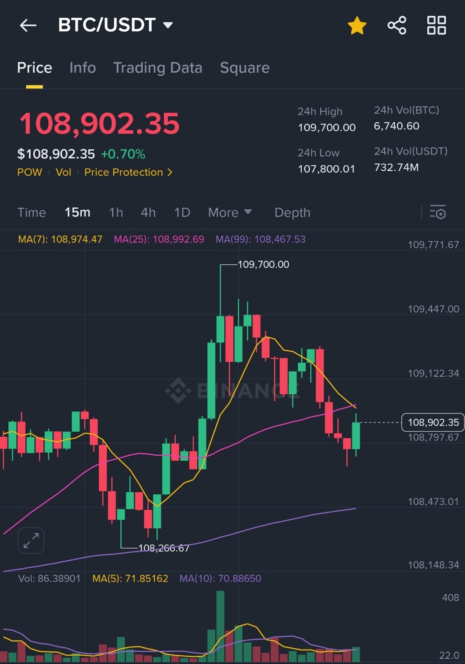Screen dimensions: 465x664
Task: Show the Depth chart
Action: click(x=292, y=212)
